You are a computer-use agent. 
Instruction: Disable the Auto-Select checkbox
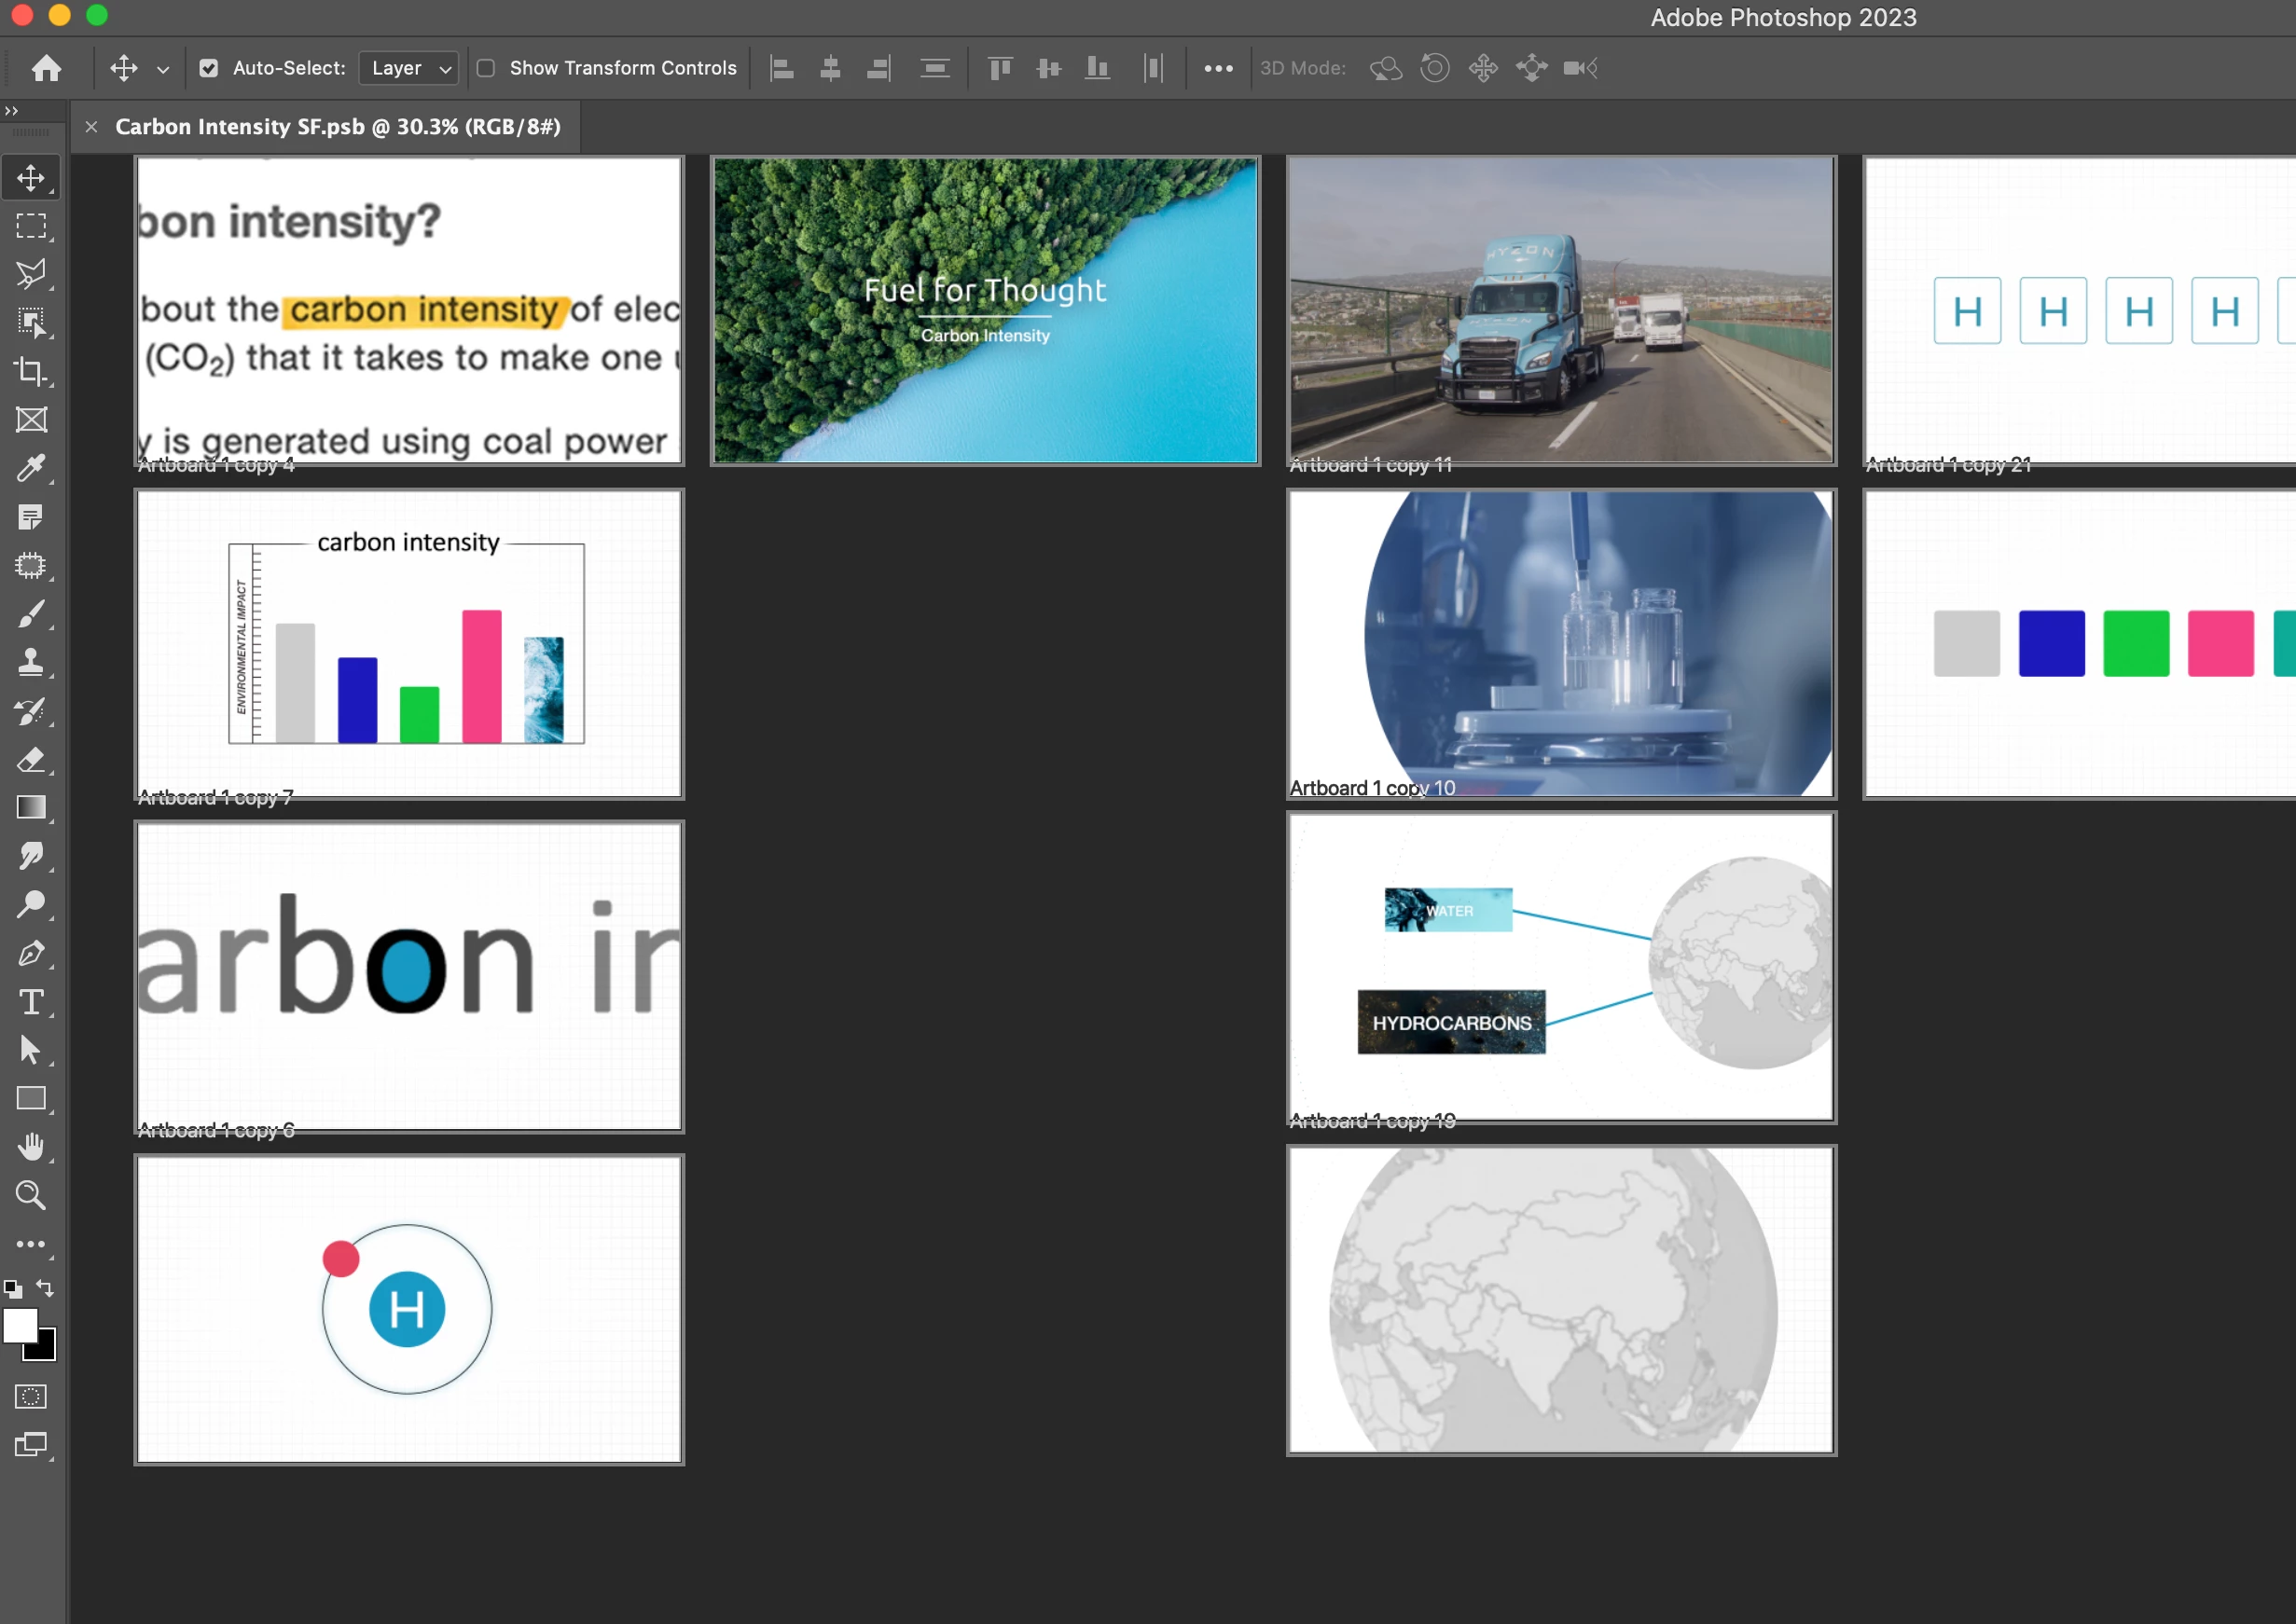(x=208, y=68)
